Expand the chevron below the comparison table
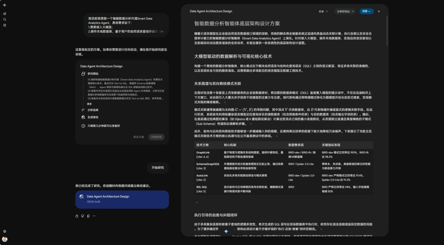This screenshot has width=444, height=245. point(197,202)
